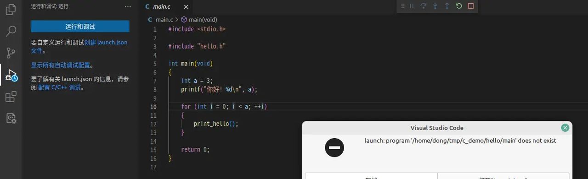Click Step Into in the debug toolbar
This screenshot has height=179, width=588.
[435, 6]
